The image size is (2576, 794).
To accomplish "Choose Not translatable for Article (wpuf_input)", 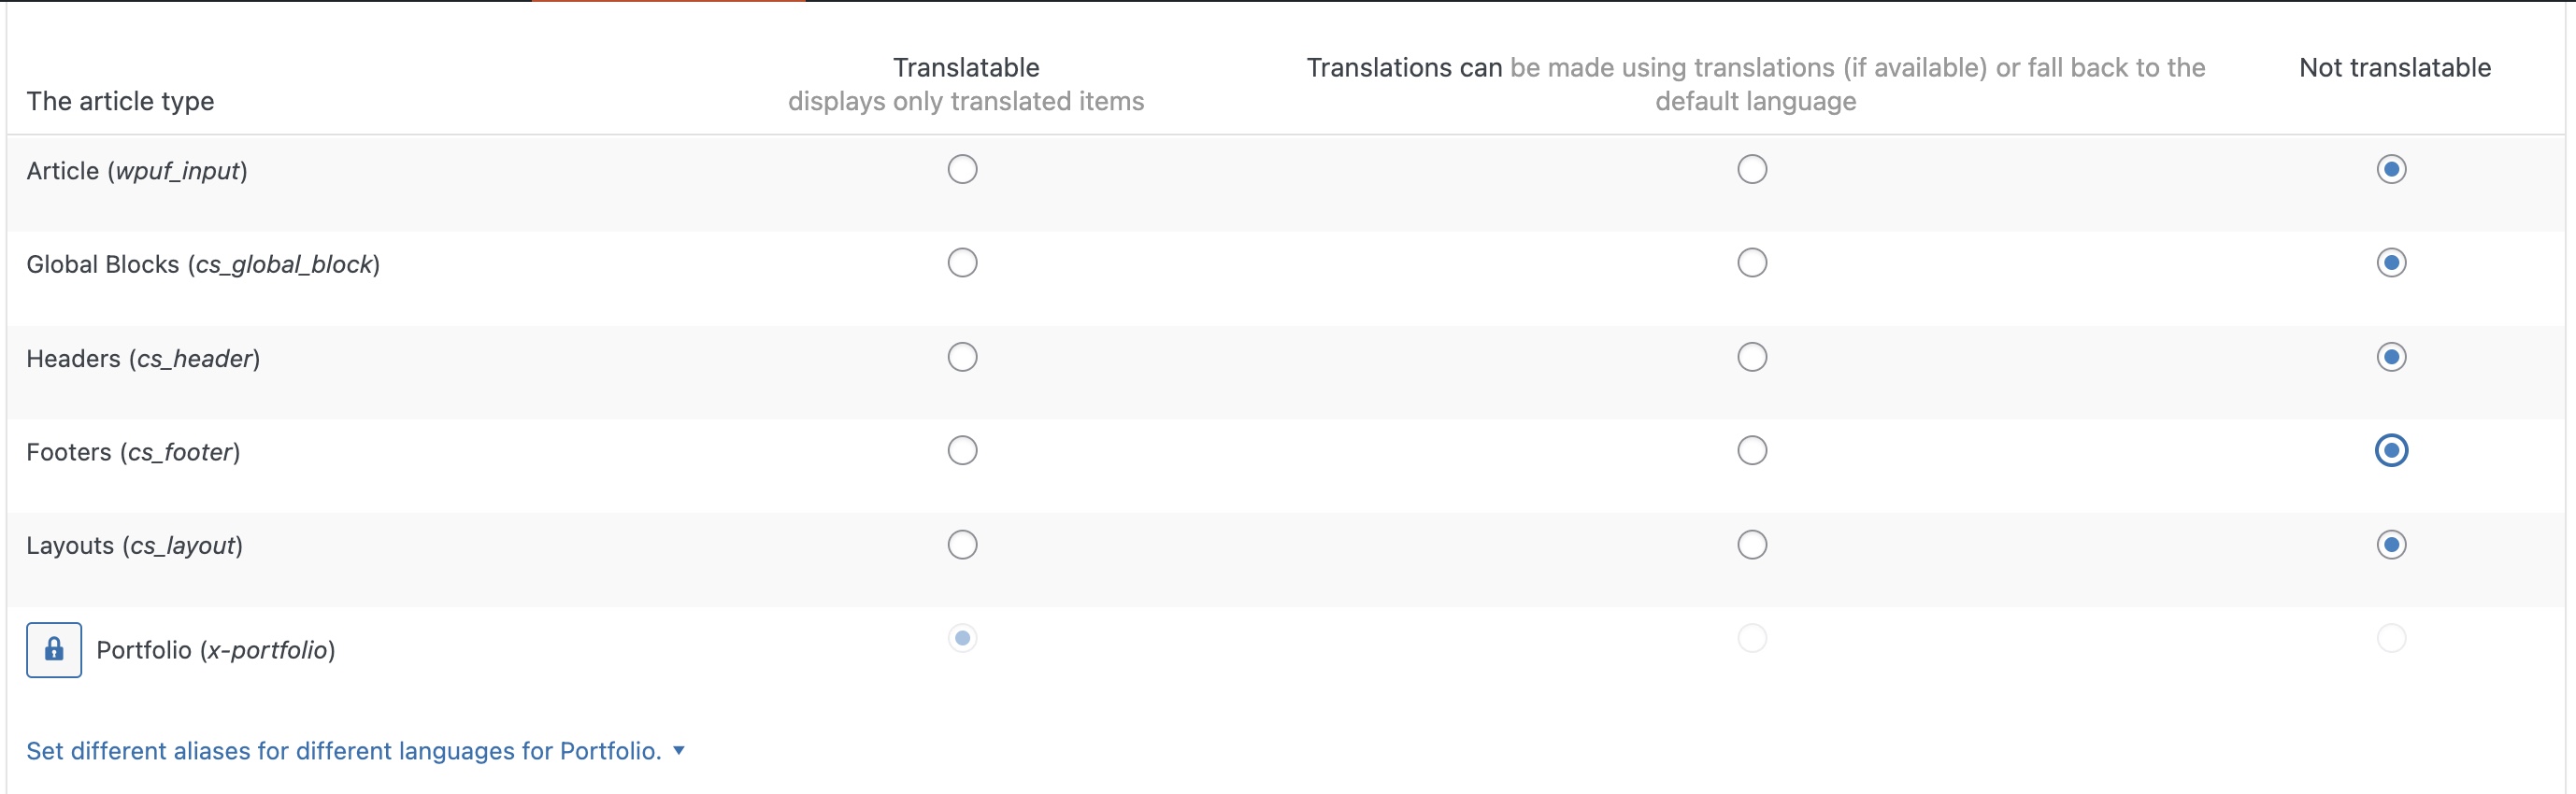I will (x=2391, y=169).
